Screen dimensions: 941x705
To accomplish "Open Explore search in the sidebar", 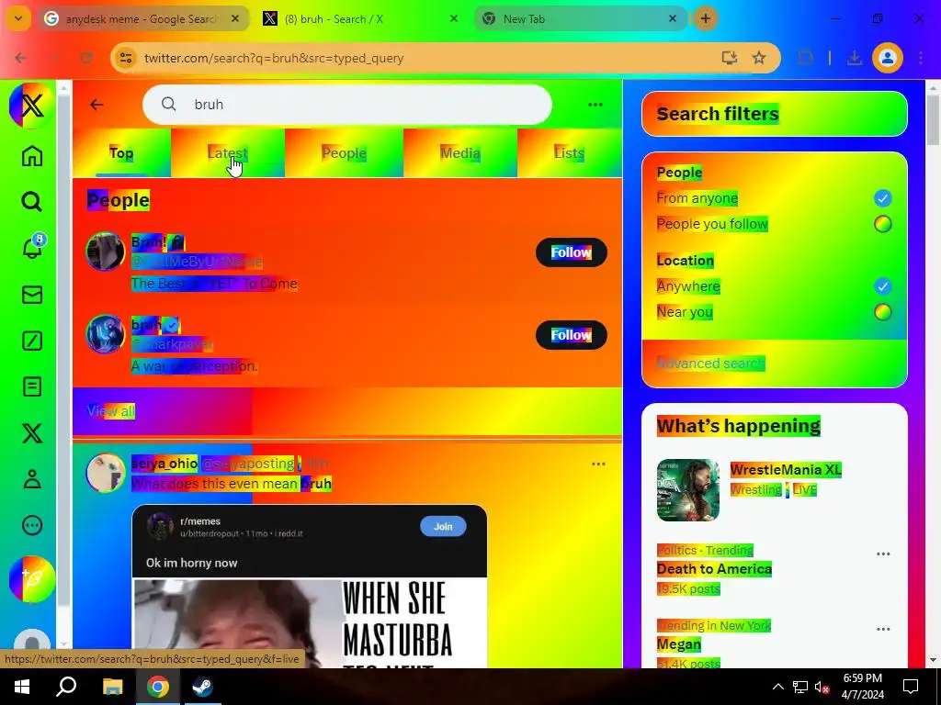I will (x=32, y=201).
